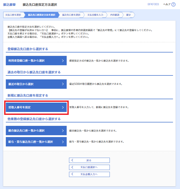This screenshot has height=189, width=180.
Task: Click description 都度指定方式の振込先一覧から振込先を選択できます
Action: pos(99,61)
